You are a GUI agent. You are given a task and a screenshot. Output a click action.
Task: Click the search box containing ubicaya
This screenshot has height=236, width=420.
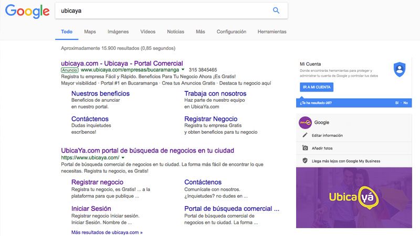pos(163,10)
